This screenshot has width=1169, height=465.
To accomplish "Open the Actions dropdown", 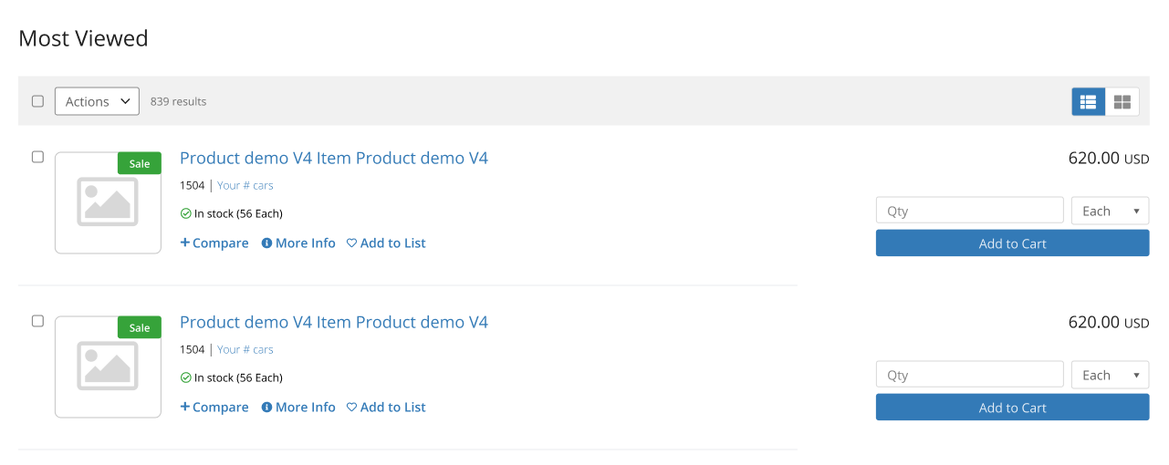I will [97, 101].
